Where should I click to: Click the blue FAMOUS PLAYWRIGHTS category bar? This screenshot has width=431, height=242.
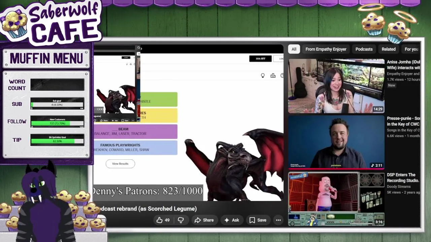pos(135,148)
